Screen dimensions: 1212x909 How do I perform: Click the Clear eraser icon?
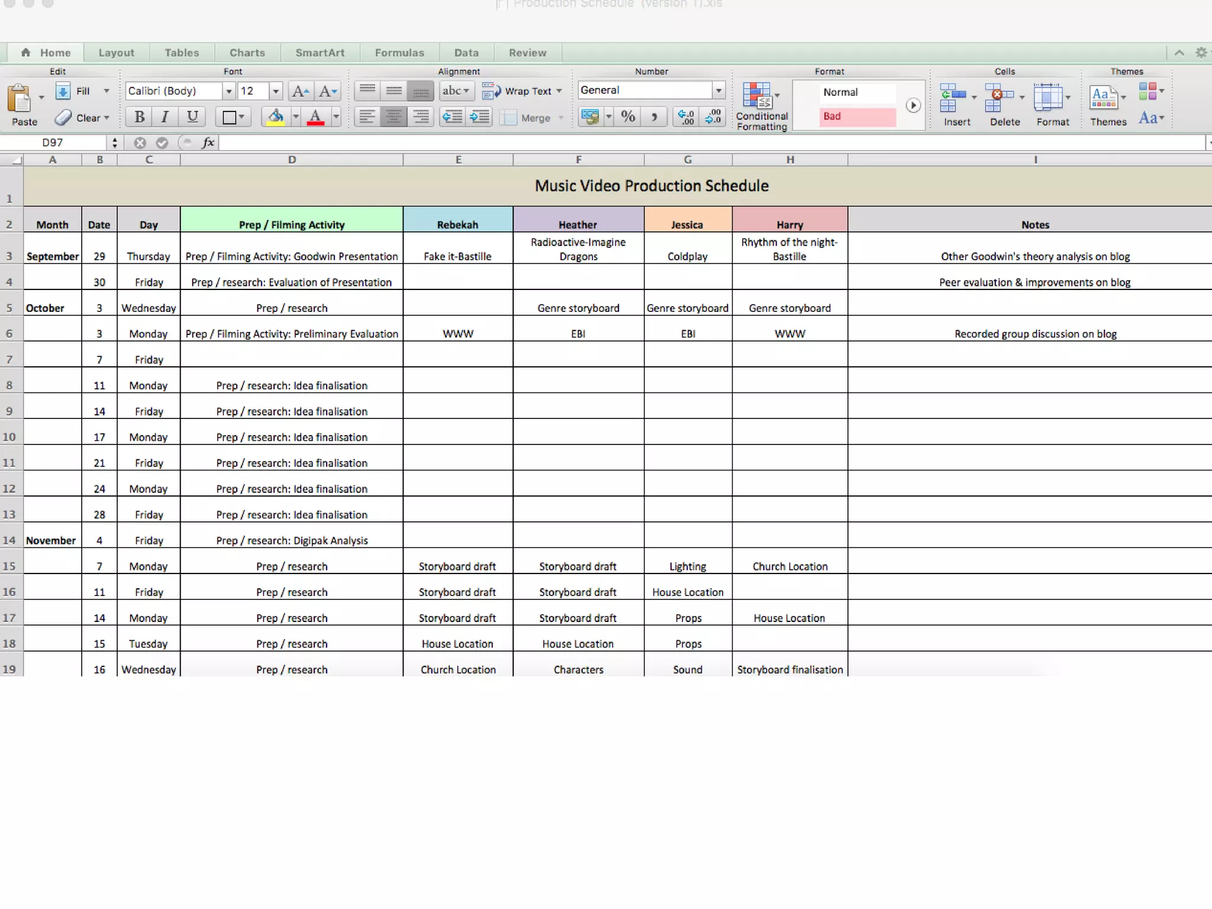coord(63,118)
